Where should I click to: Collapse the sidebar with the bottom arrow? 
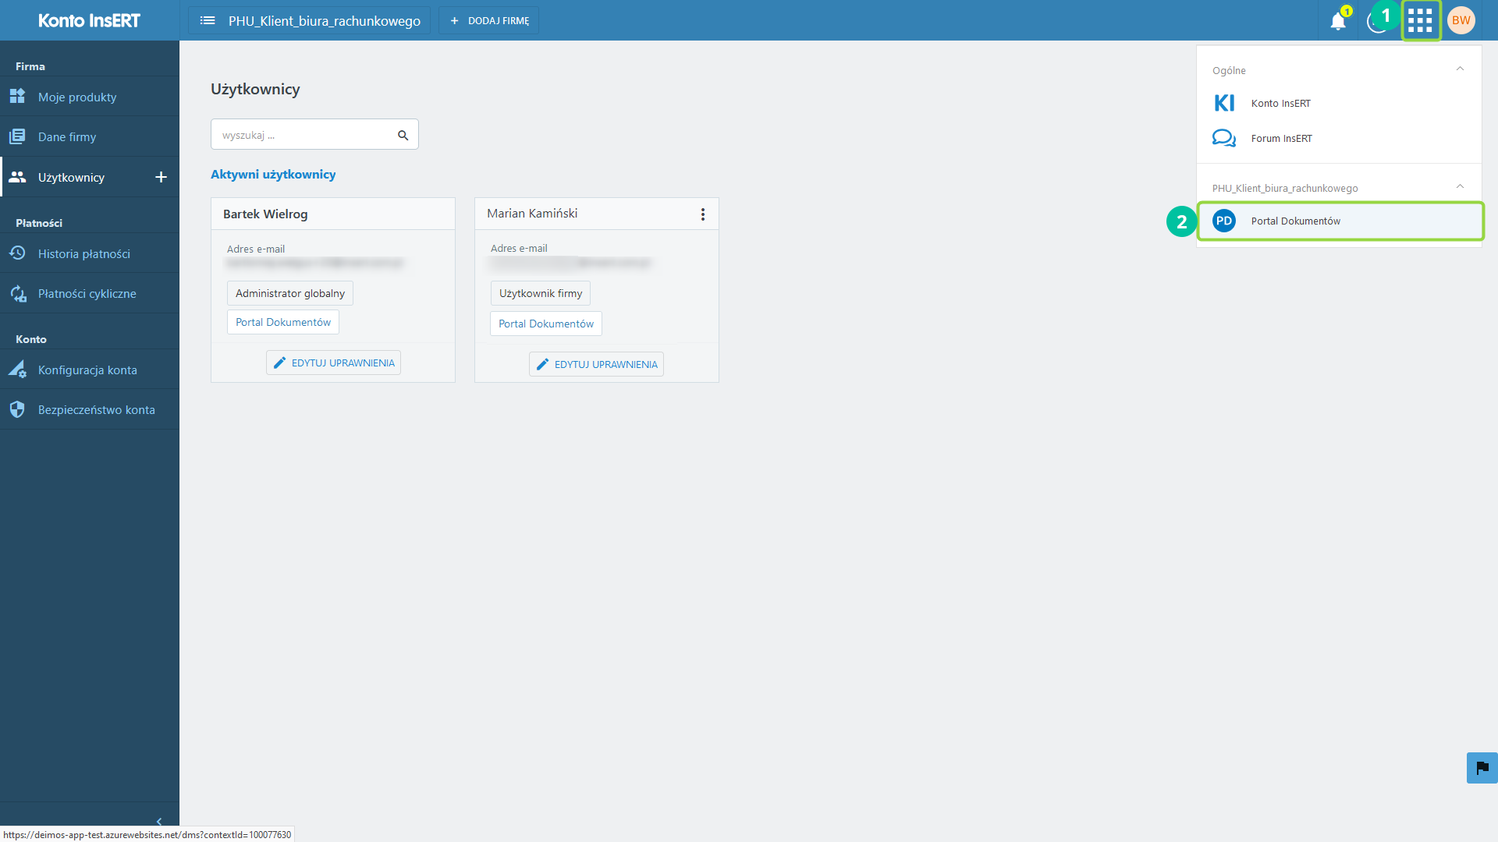[159, 822]
